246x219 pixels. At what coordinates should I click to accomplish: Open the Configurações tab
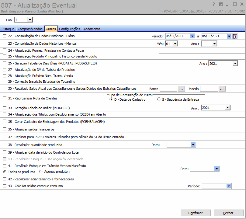point(70,29)
